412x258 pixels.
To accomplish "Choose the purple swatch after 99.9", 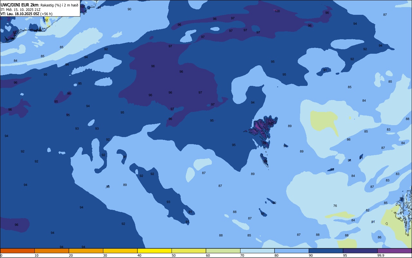I will (394, 251).
